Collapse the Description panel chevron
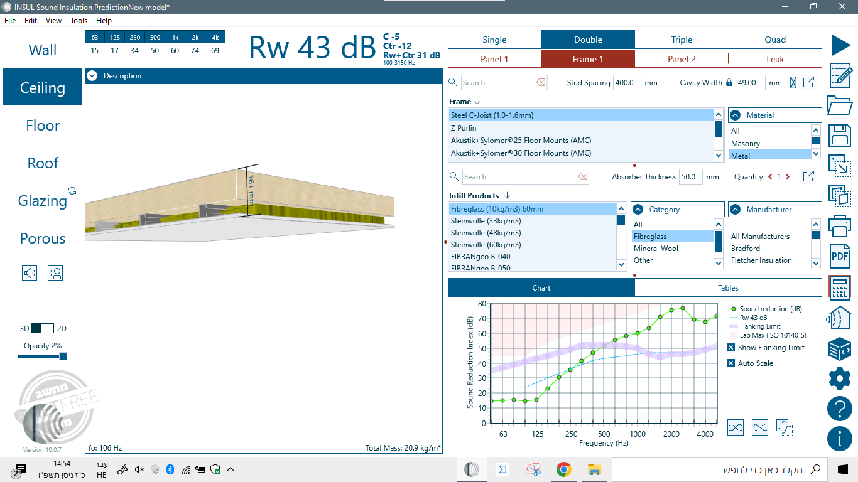The width and height of the screenshot is (858, 482). pyautogui.click(x=92, y=76)
